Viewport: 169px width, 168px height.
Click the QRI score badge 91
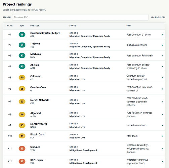22,45
